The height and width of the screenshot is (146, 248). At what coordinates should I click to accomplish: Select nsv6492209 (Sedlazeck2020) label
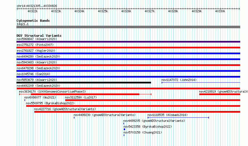coord(38,86)
